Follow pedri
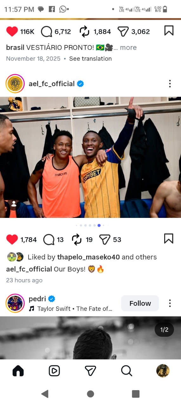Viewport: 181px width, 406px height. (140, 303)
